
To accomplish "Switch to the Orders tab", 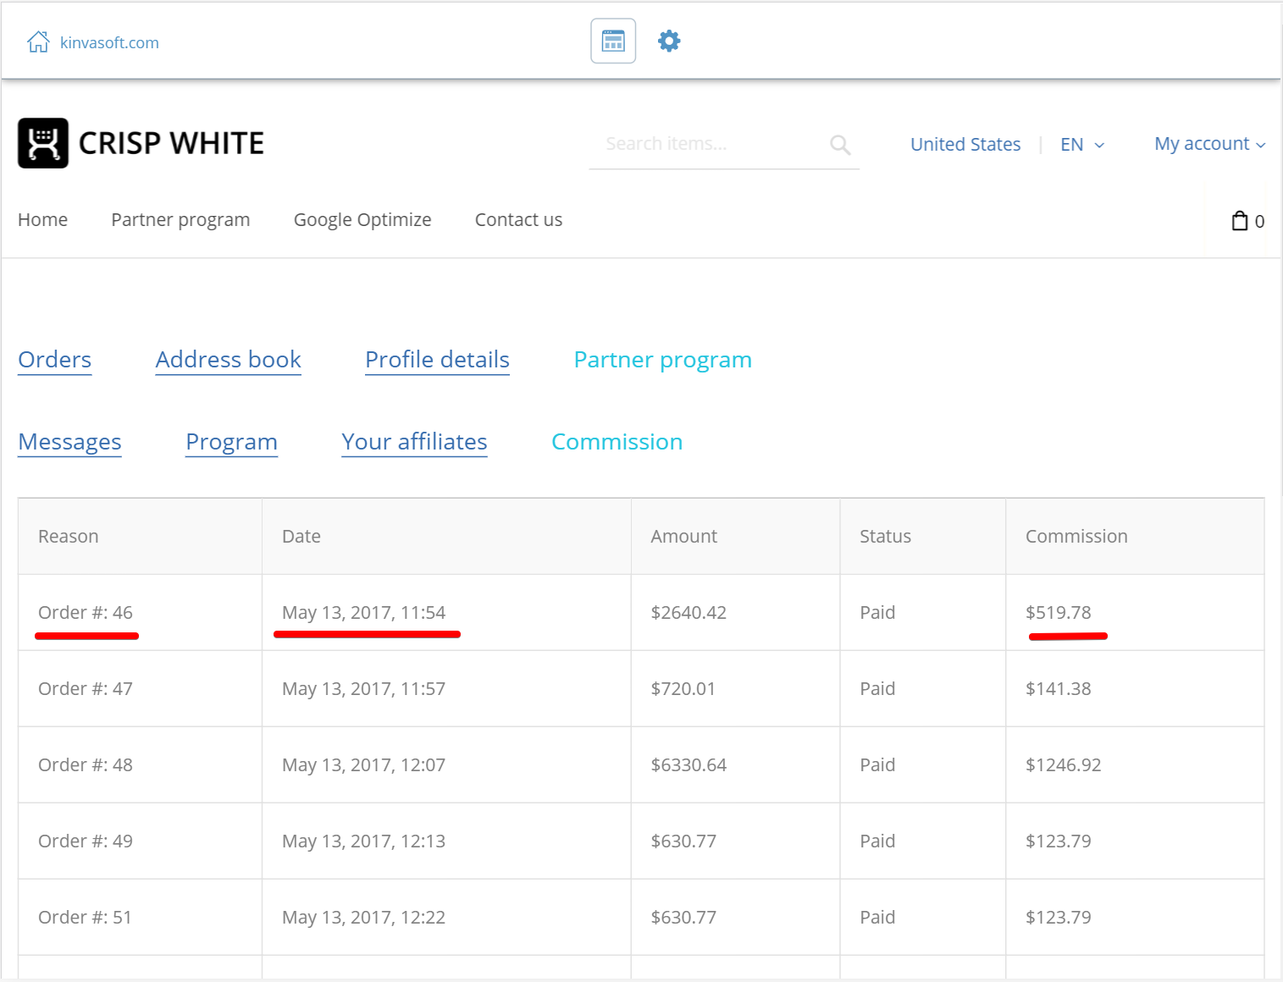I will [55, 360].
